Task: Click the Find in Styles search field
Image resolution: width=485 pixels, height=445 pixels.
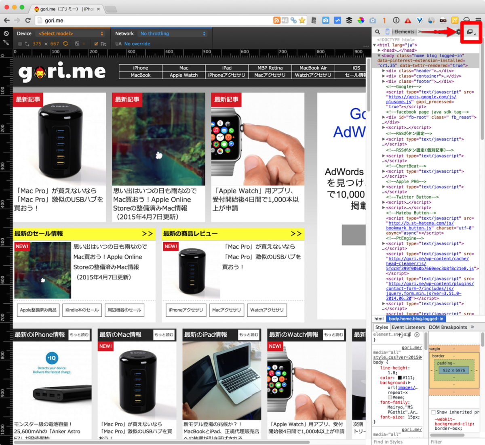Action: coord(388,441)
